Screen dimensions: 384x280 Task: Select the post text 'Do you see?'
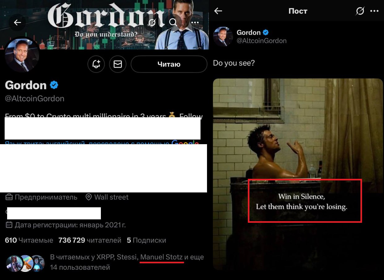click(x=234, y=63)
